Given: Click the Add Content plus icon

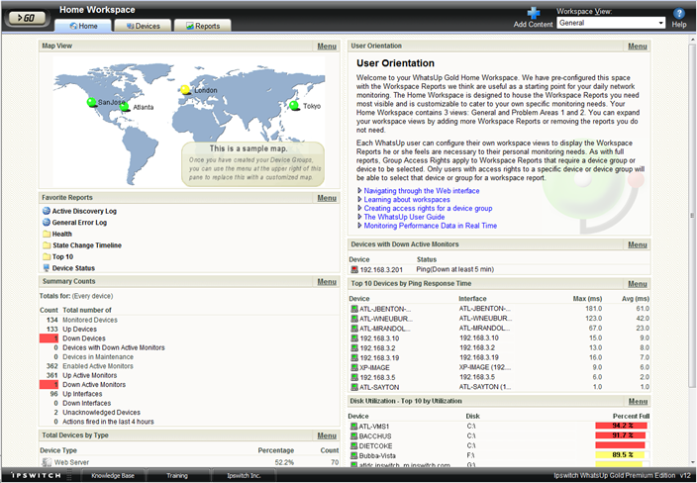Looking at the screenshot, I should pyautogui.click(x=534, y=13).
